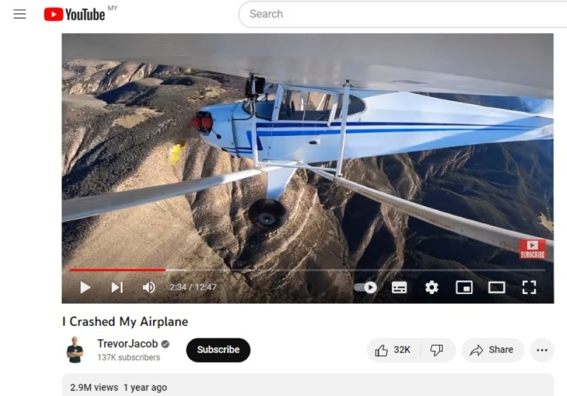This screenshot has height=396, width=567.
Task: Play the video
Action: (x=85, y=288)
